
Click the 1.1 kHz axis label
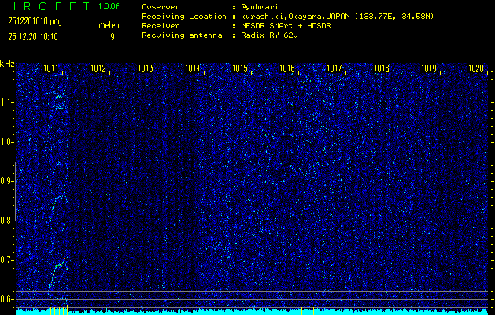[6, 102]
